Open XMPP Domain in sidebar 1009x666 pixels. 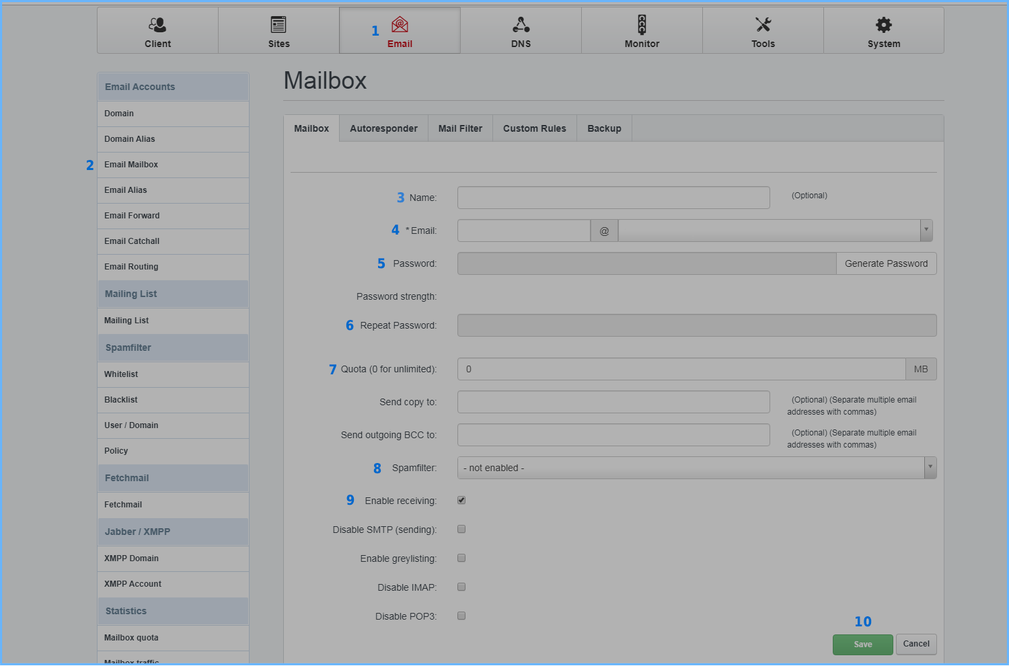pos(173,558)
